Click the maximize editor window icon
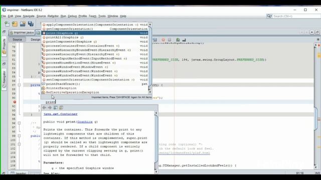 (317, 32)
